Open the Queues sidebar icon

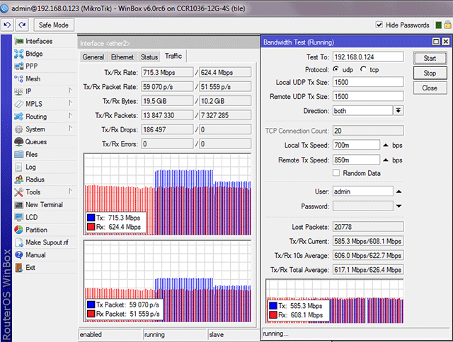point(19,141)
